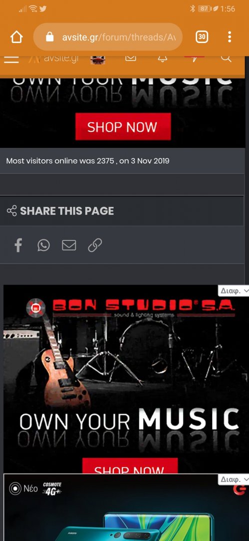Share this page via WhatsApp
The height and width of the screenshot is (541, 249).
tap(44, 245)
